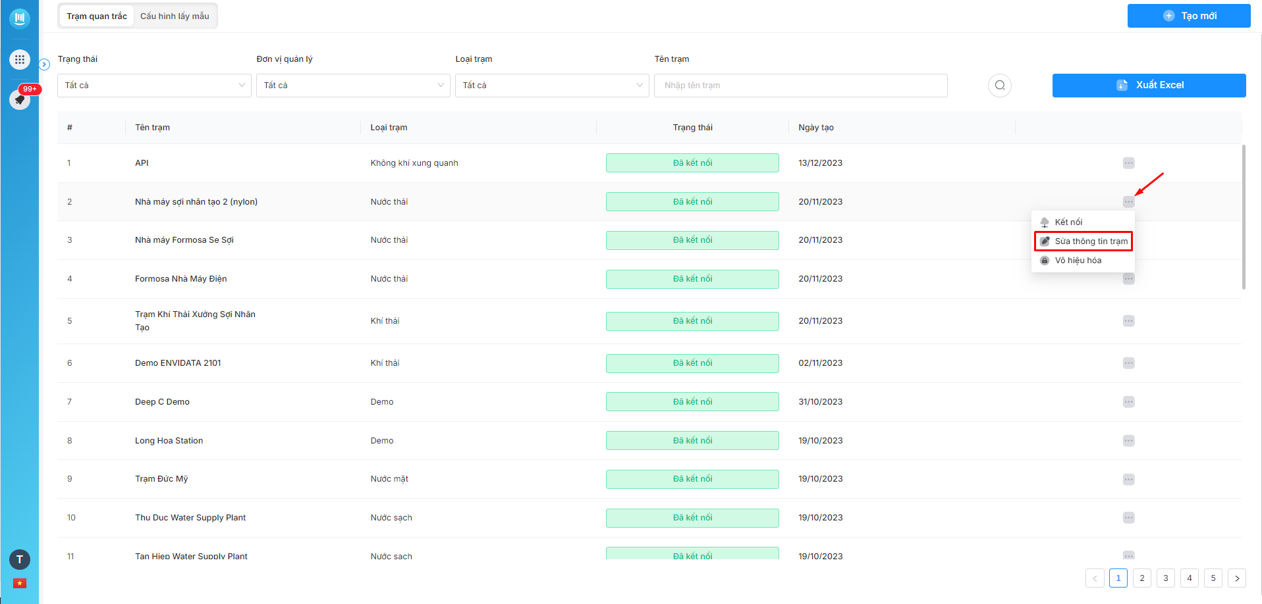The width and height of the screenshot is (1262, 604).
Task: Click the app logo in the sidebar
Action: [x=20, y=18]
